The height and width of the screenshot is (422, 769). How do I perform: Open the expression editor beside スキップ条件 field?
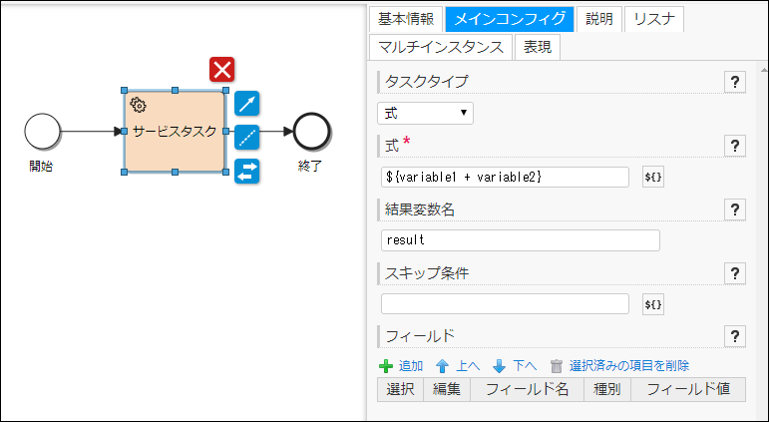[x=653, y=303]
